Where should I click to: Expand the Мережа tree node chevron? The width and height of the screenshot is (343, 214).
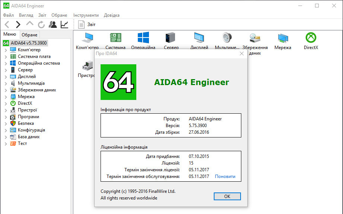coord(6,97)
